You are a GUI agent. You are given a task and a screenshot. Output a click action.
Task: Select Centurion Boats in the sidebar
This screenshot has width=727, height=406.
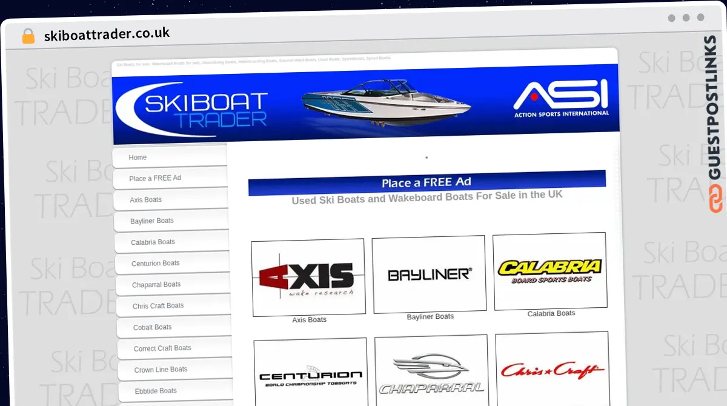tap(173, 263)
